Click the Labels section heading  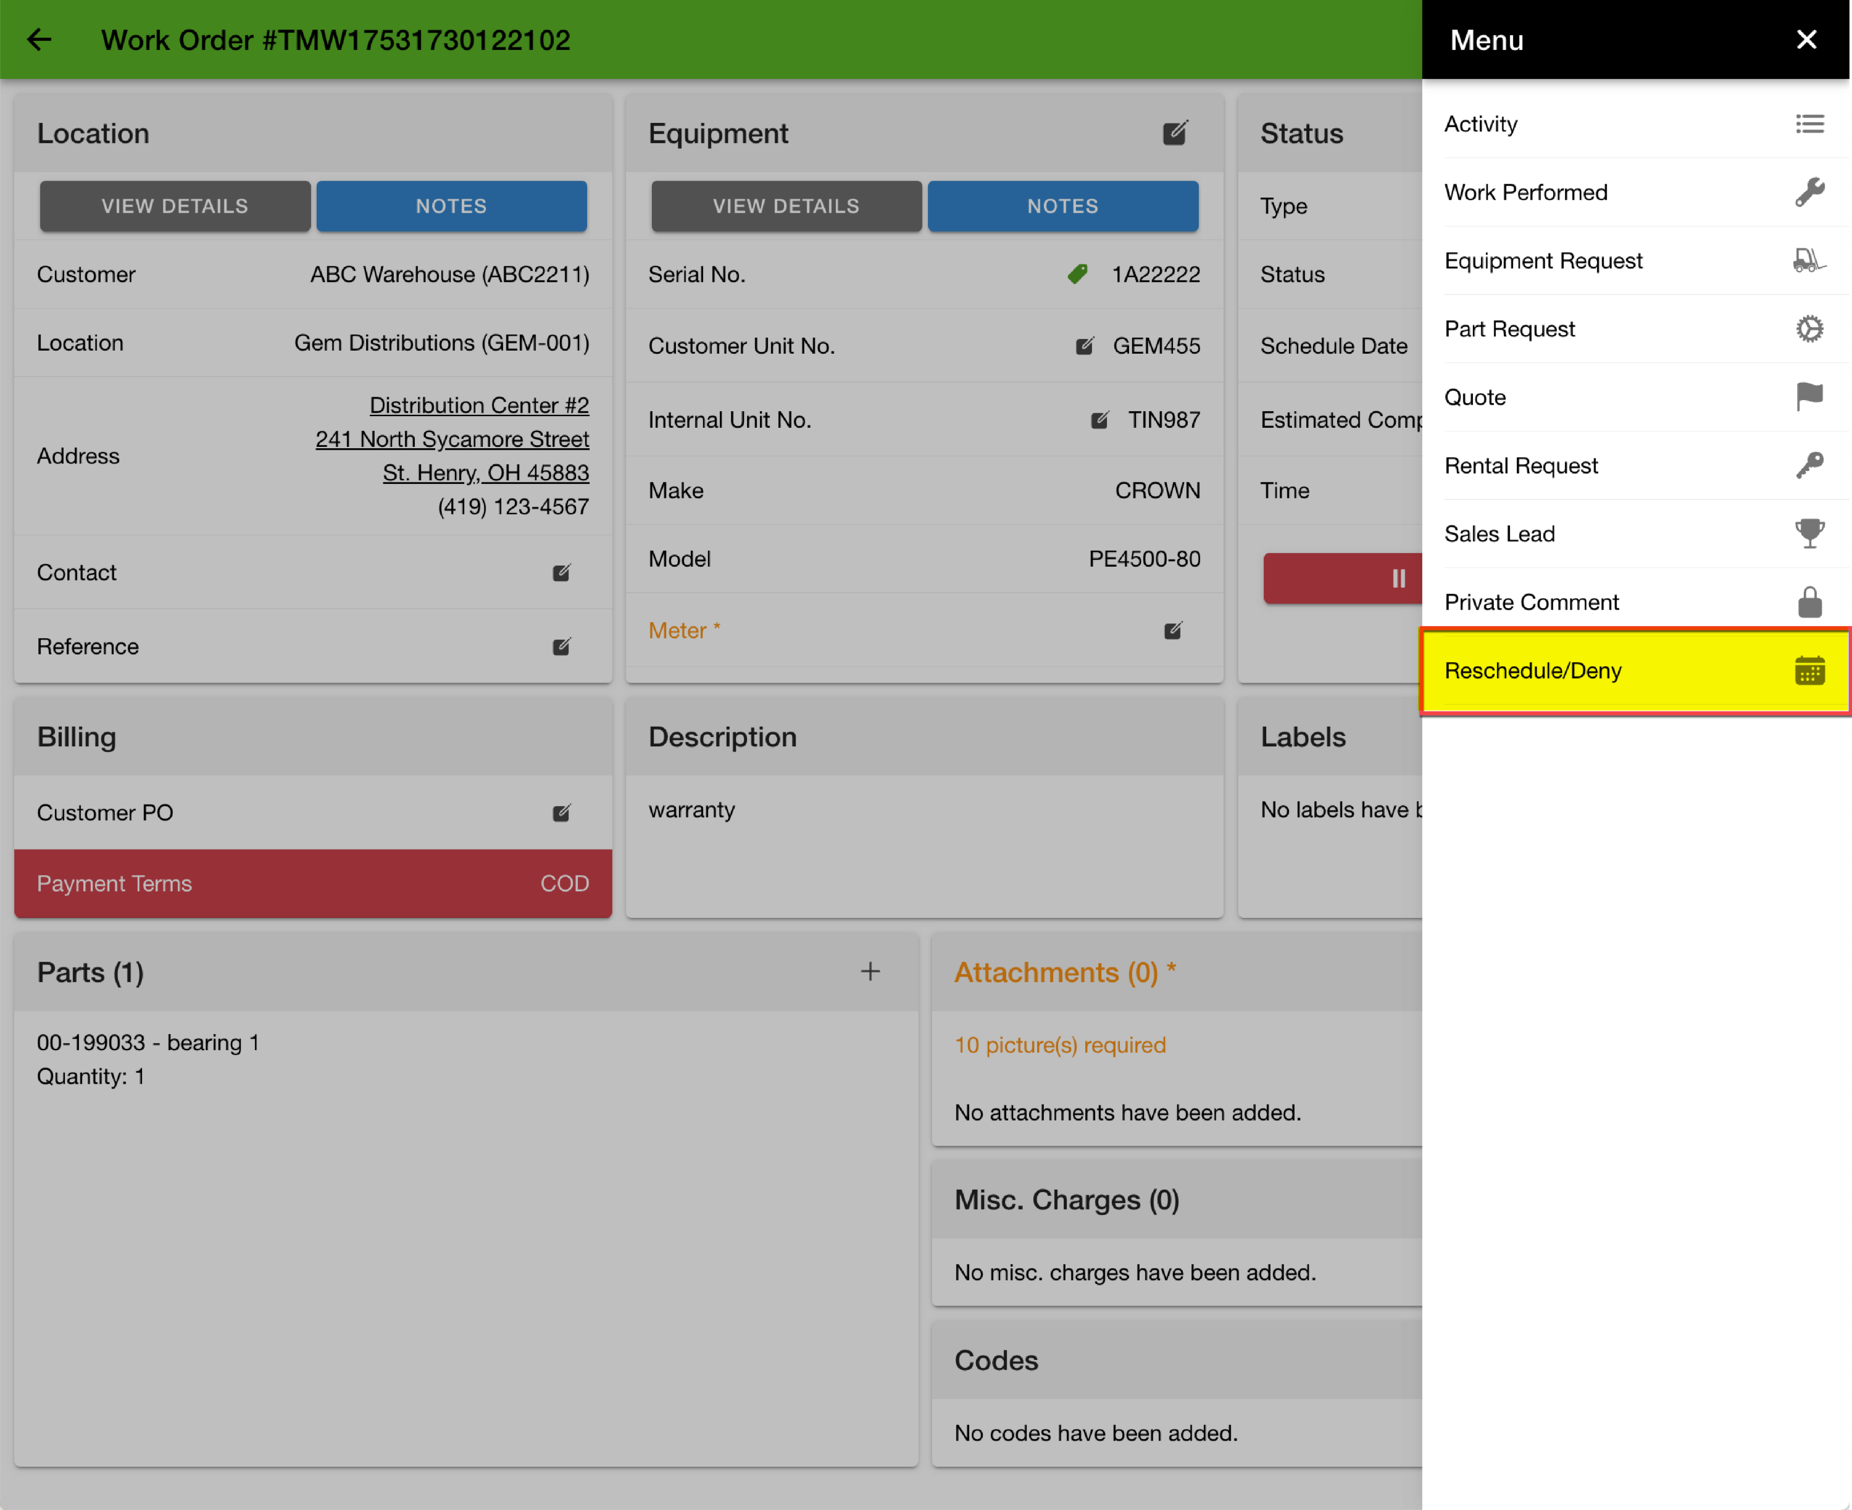coord(1303,736)
